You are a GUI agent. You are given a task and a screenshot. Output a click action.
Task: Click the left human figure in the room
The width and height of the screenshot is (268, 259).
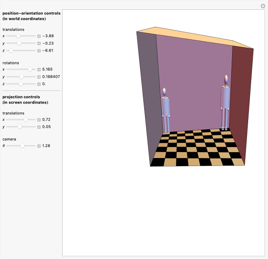166,110
